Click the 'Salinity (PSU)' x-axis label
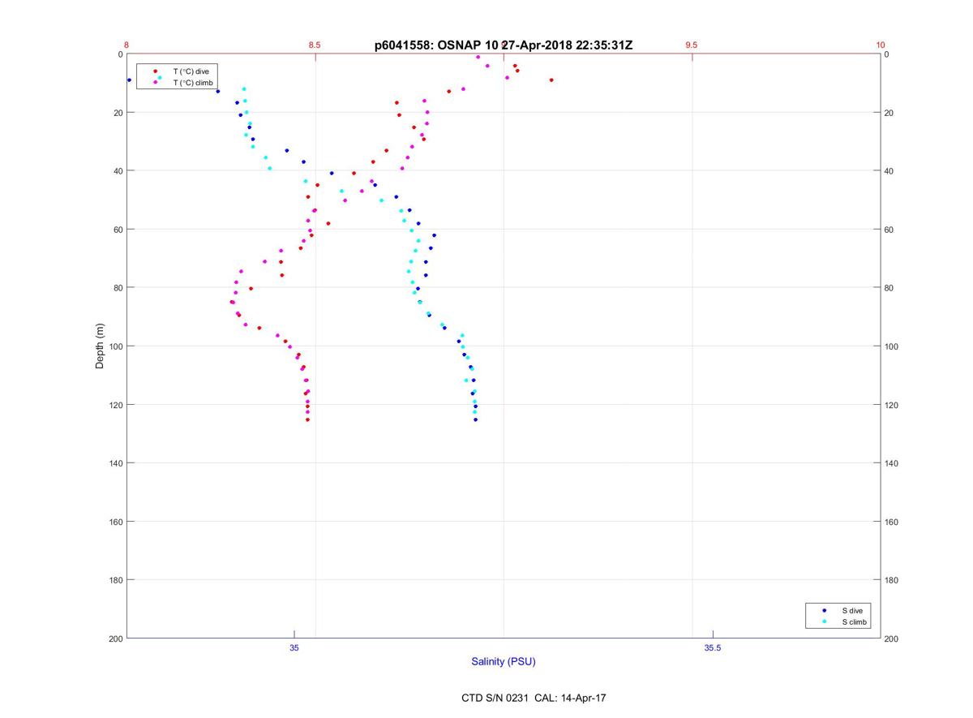 click(504, 662)
